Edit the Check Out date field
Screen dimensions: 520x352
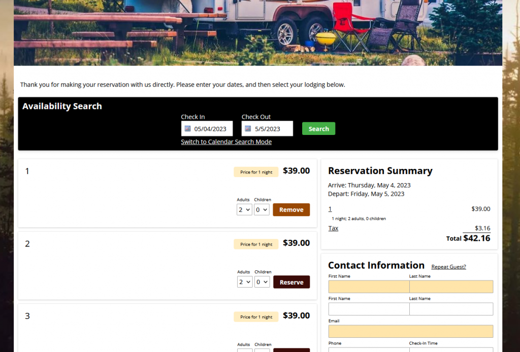pos(267,128)
